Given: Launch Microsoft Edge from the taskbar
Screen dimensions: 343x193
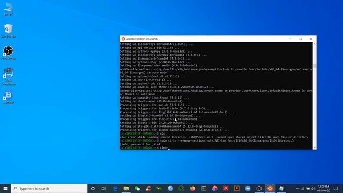Looking at the screenshot, I should click(x=115, y=188).
